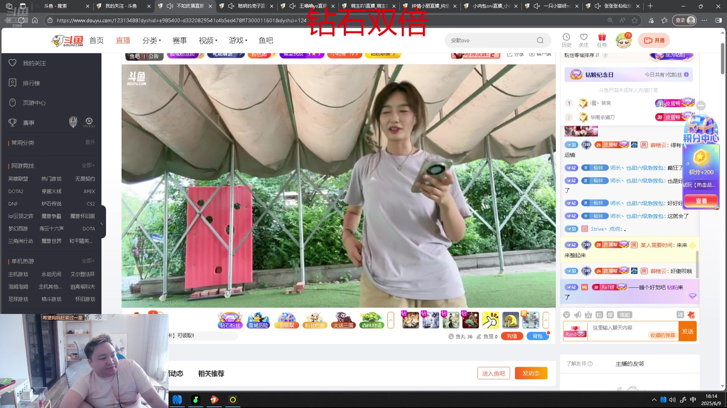Viewport: 727px width, 408px height.
Task: Toggle mute on 王喃喃yo tab speaker
Action: (x=293, y=6)
